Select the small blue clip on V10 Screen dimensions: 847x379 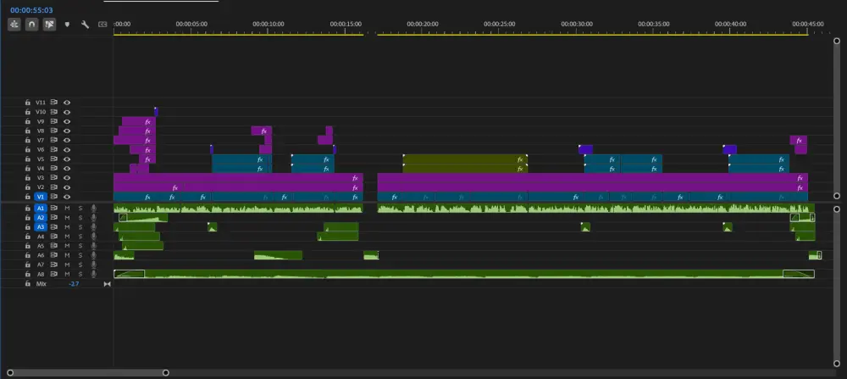[156, 112]
